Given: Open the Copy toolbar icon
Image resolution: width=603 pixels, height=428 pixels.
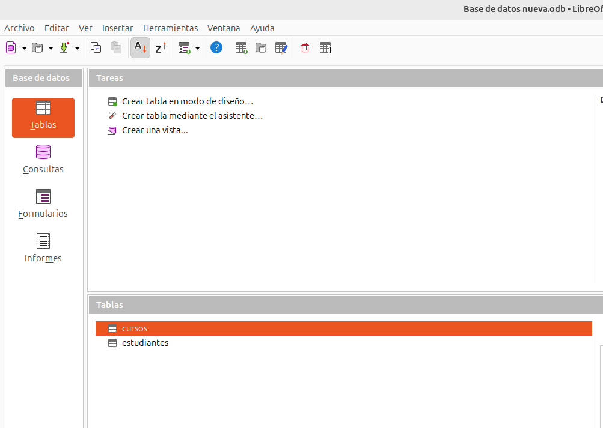Looking at the screenshot, I should (x=96, y=48).
